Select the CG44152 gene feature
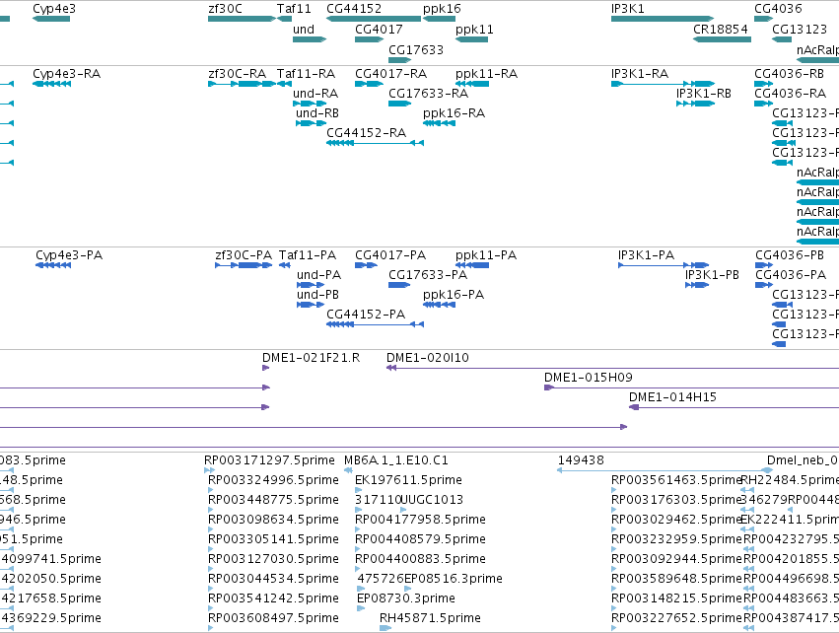Image resolution: width=839 pixels, height=633 pixels. (374, 19)
